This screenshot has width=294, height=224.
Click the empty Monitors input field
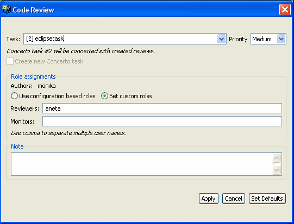[x=162, y=121]
